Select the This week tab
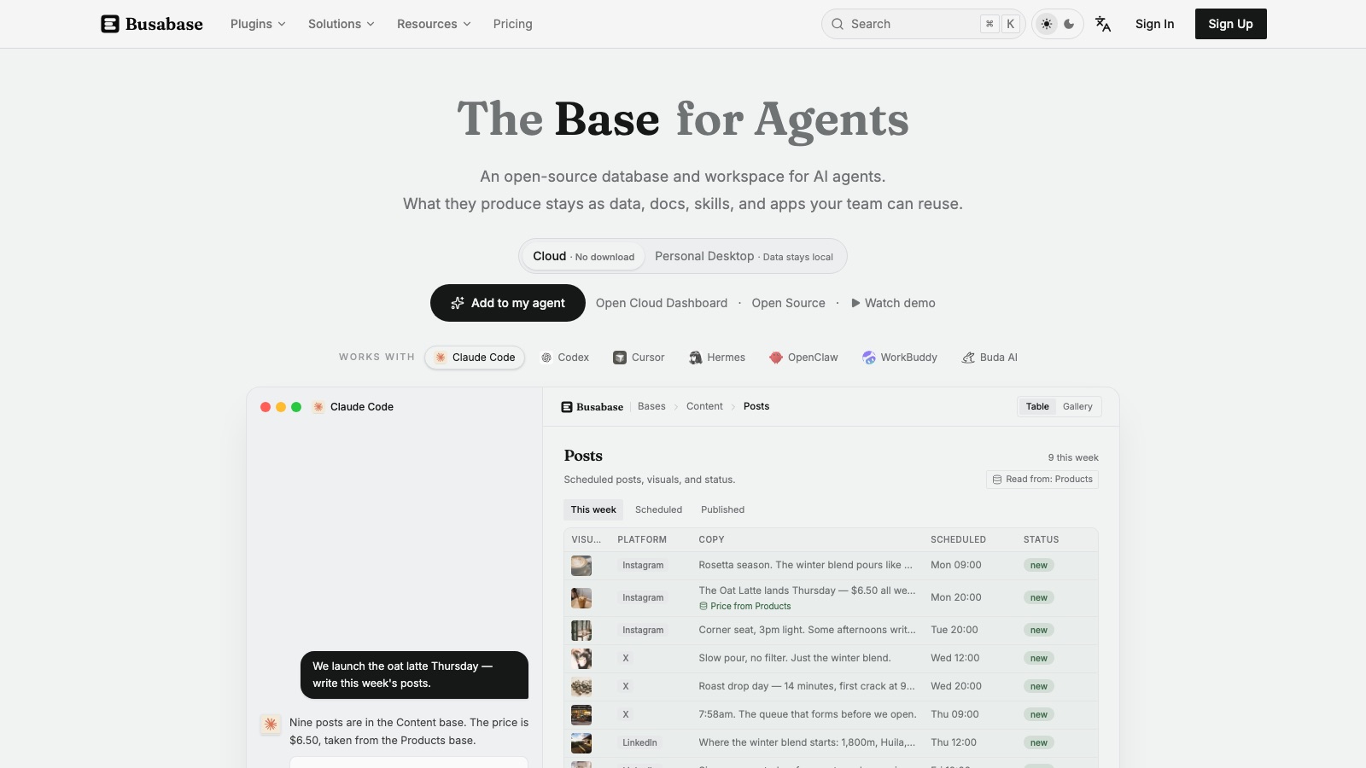 tap(593, 509)
